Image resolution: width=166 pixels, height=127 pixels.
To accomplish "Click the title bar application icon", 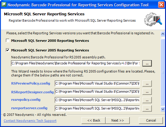I will click(x=4, y=5).
